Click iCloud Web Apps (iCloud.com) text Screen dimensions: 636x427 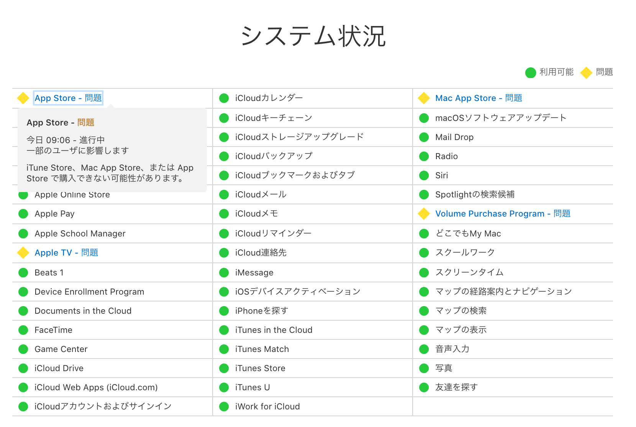(x=96, y=388)
